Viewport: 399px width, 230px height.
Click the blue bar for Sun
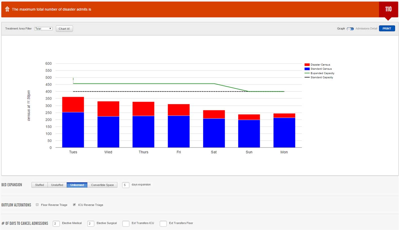[249, 134]
